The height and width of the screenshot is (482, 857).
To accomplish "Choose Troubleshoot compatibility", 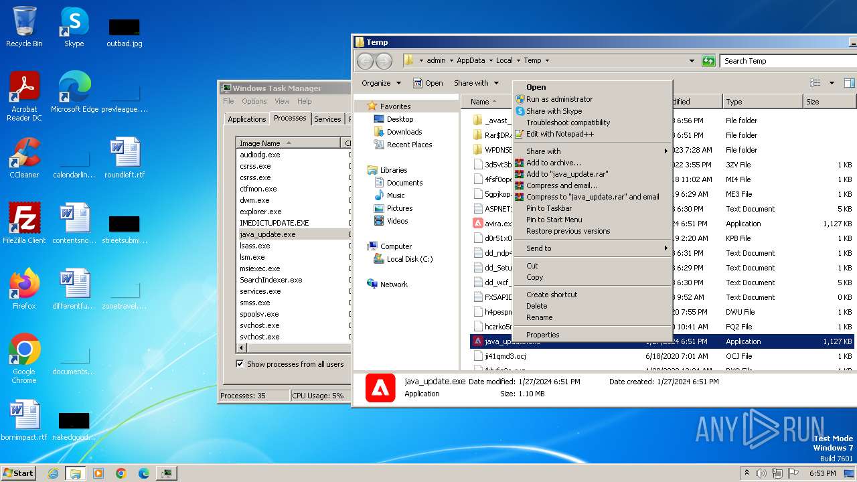I will pos(592,123).
